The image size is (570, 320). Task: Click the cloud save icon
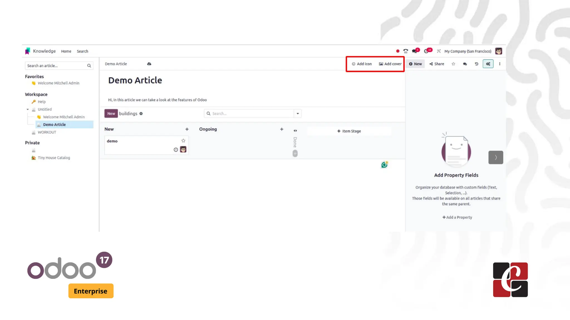tap(149, 64)
